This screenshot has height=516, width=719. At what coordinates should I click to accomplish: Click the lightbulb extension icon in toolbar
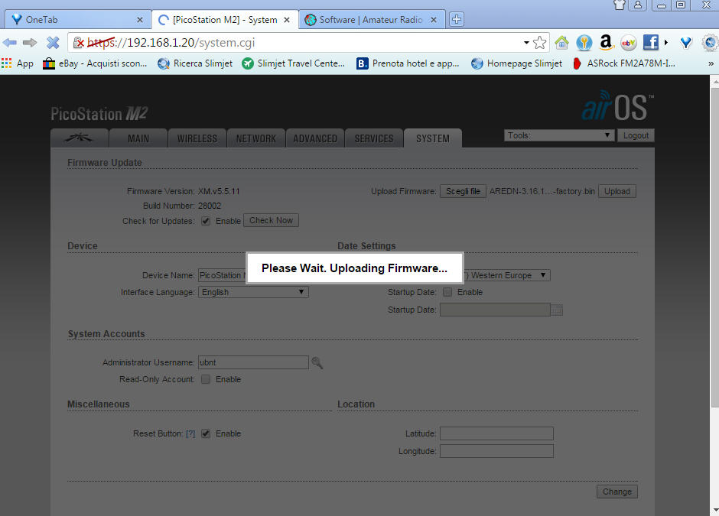click(584, 43)
